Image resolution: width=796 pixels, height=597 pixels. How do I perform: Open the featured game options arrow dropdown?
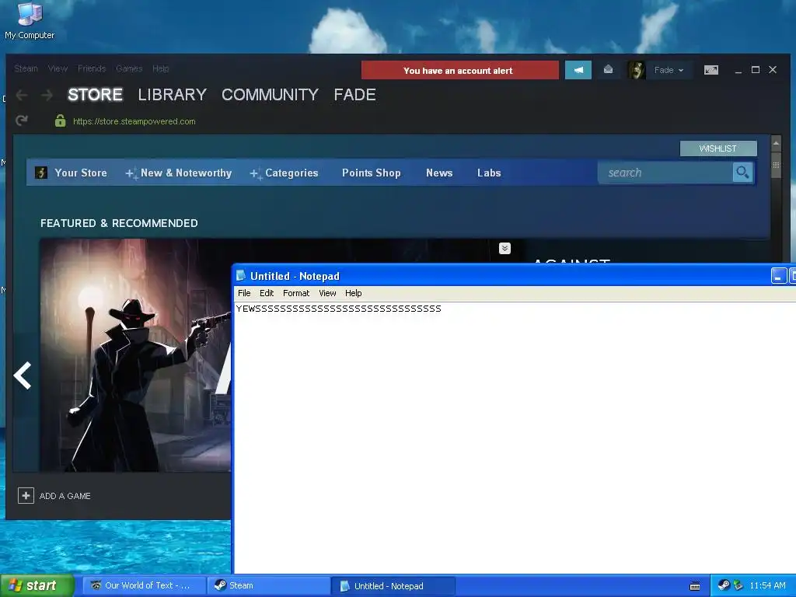tap(504, 248)
